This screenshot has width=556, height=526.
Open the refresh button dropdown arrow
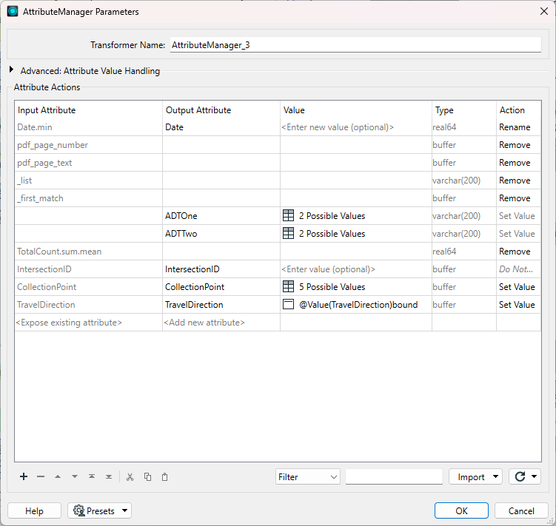pyautogui.click(x=534, y=476)
